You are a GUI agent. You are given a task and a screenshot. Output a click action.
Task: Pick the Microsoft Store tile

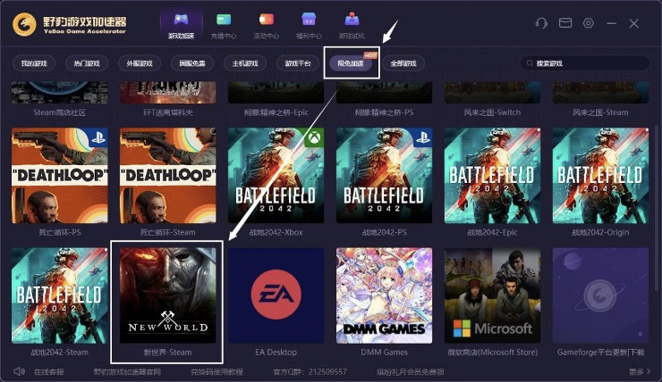[x=493, y=296]
